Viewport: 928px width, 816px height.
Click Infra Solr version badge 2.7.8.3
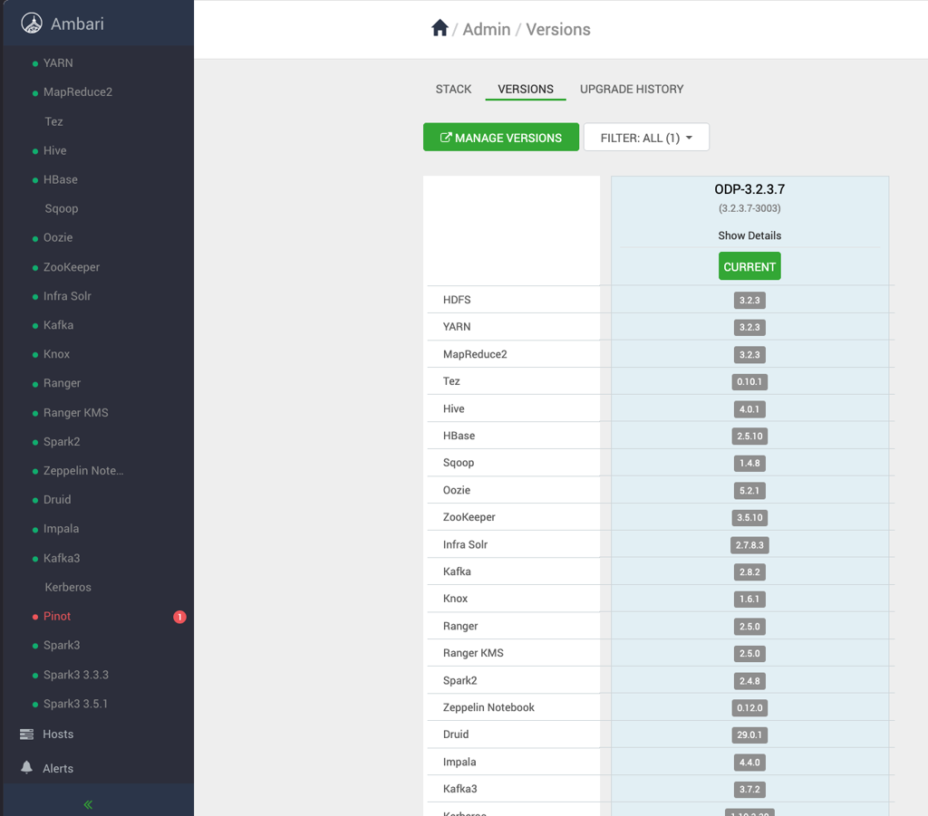coord(749,544)
